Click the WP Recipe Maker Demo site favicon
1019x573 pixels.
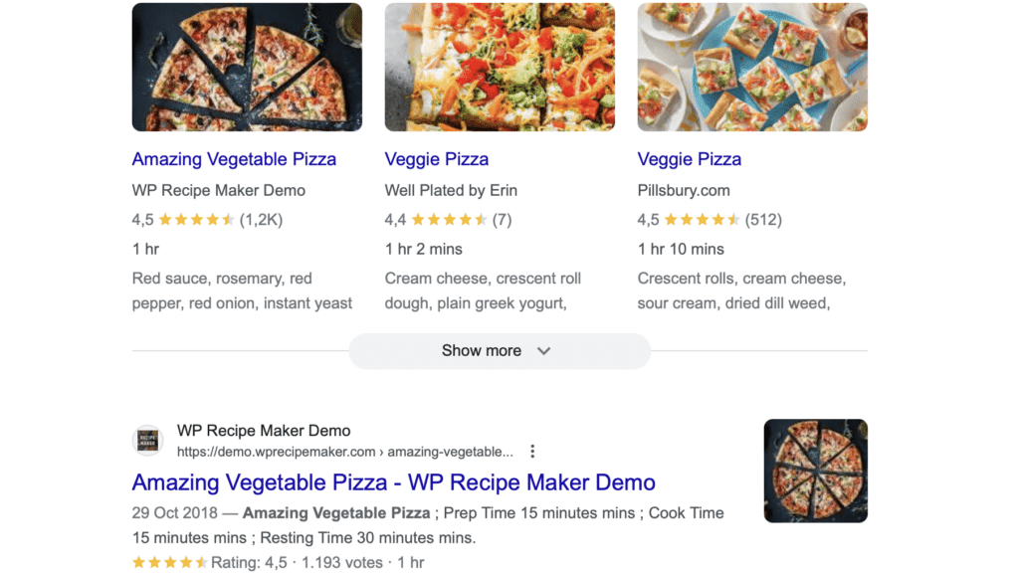147,440
